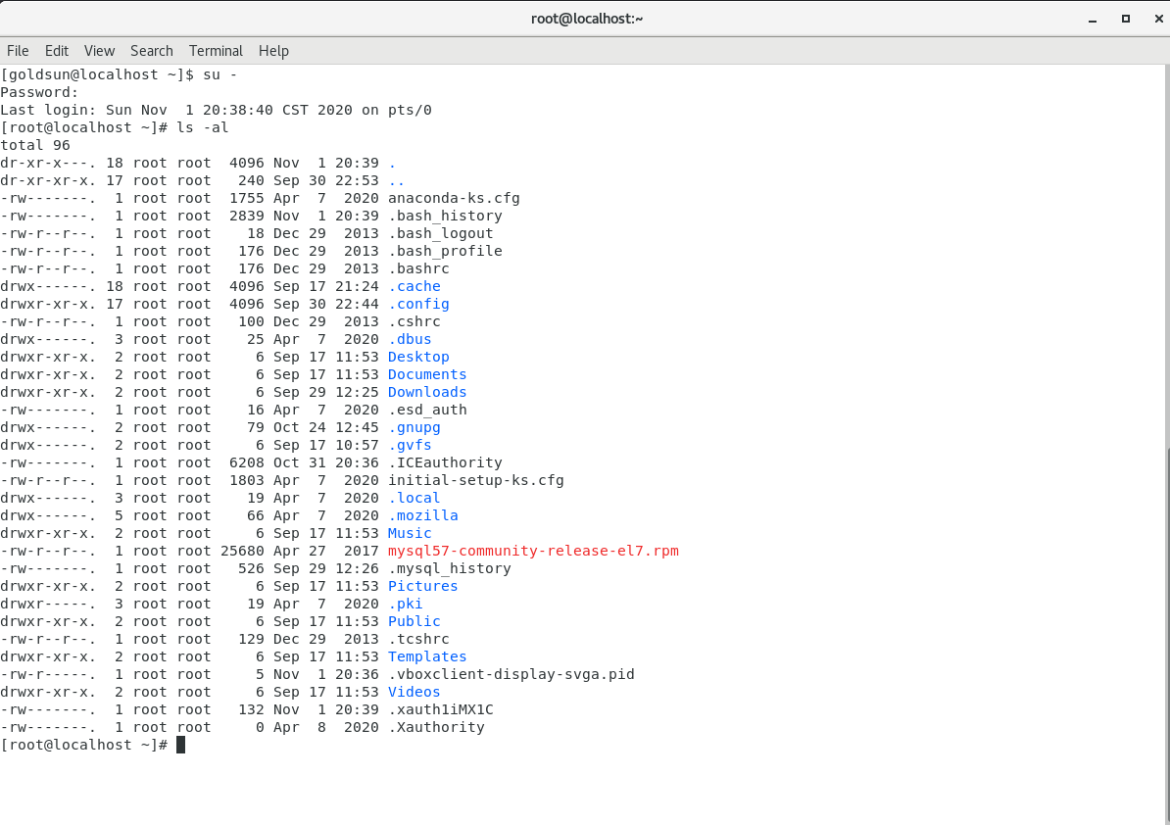
Task: Open the File menu
Action: pos(18,51)
